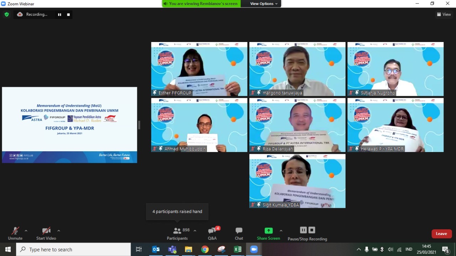Unmute the microphone
This screenshot has height=256, width=456.
pyautogui.click(x=15, y=231)
